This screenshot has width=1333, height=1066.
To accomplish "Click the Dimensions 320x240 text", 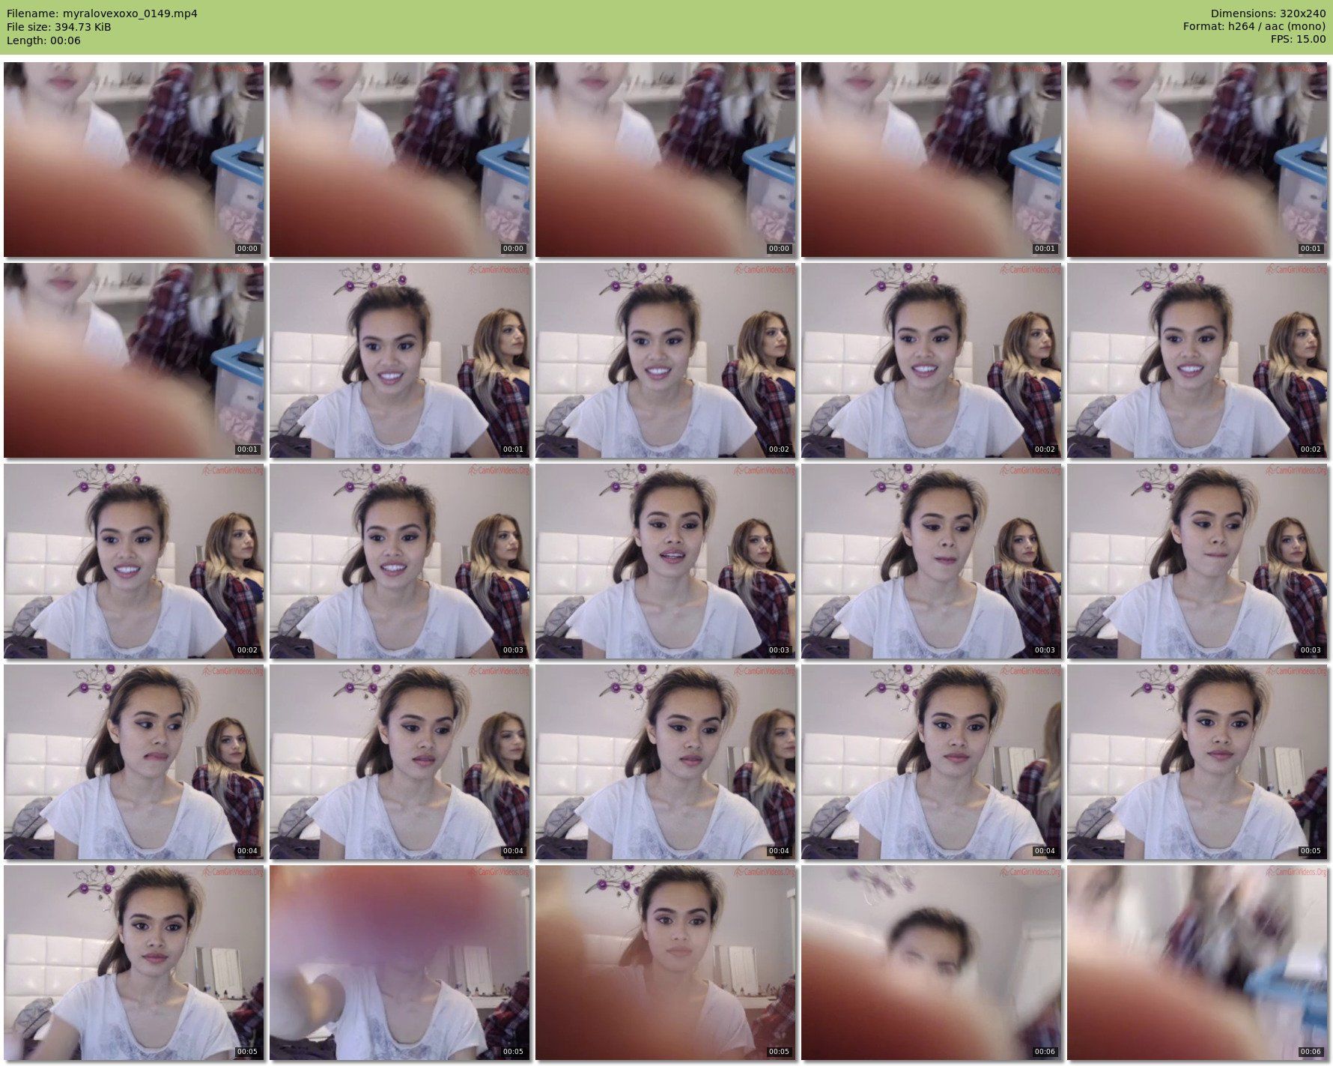I will click(x=1268, y=13).
